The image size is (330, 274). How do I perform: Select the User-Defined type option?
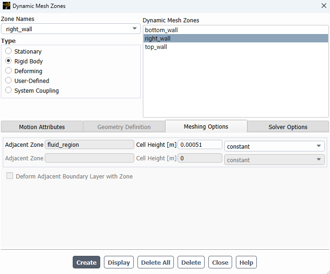click(x=8, y=81)
